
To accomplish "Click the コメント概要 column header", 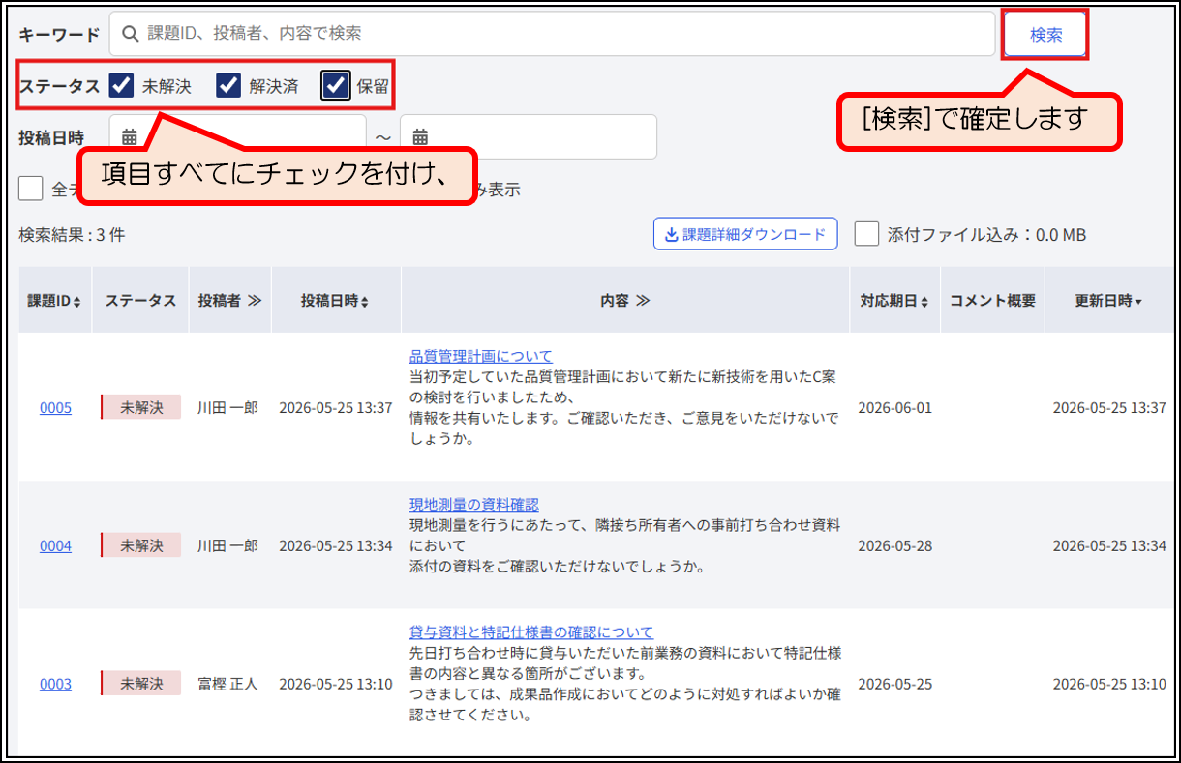I will 992,301.
